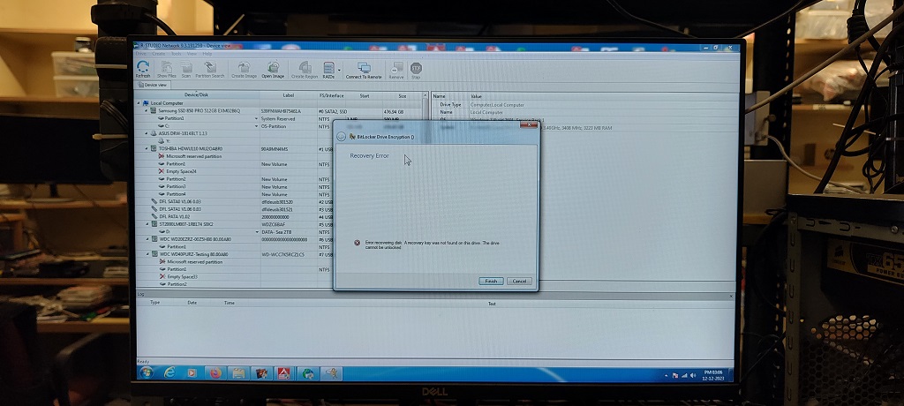Viewport: 904px width, 406px height.
Task: Sort by the FS/Interface column header
Action: click(x=332, y=95)
